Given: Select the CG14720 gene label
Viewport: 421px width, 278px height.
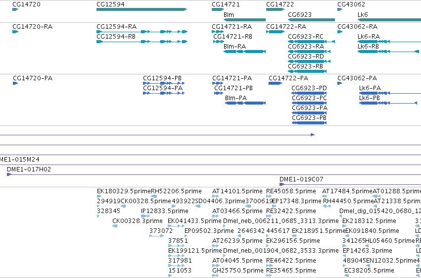Looking at the screenshot, I should 27,4.
